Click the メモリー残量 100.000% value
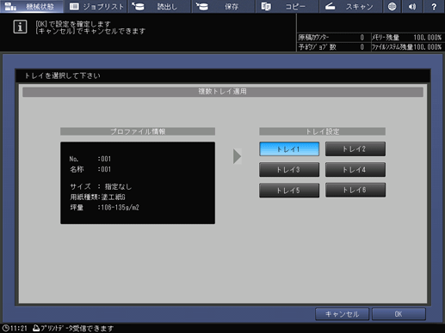Image resolution: width=445 pixels, height=333 pixels. click(x=427, y=38)
